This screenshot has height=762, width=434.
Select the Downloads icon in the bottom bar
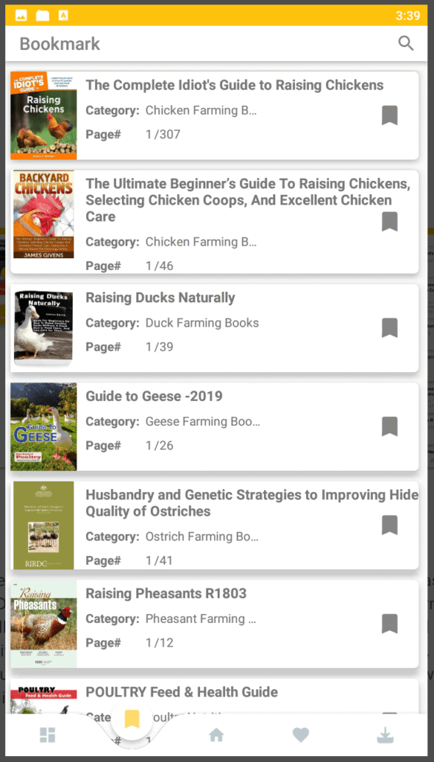point(385,734)
